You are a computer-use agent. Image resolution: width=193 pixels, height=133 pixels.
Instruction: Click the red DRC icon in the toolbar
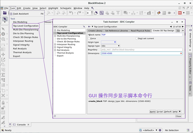pyautogui.click(x=180, y=13)
